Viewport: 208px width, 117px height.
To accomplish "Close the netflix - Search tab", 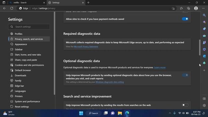I will [44, 3].
